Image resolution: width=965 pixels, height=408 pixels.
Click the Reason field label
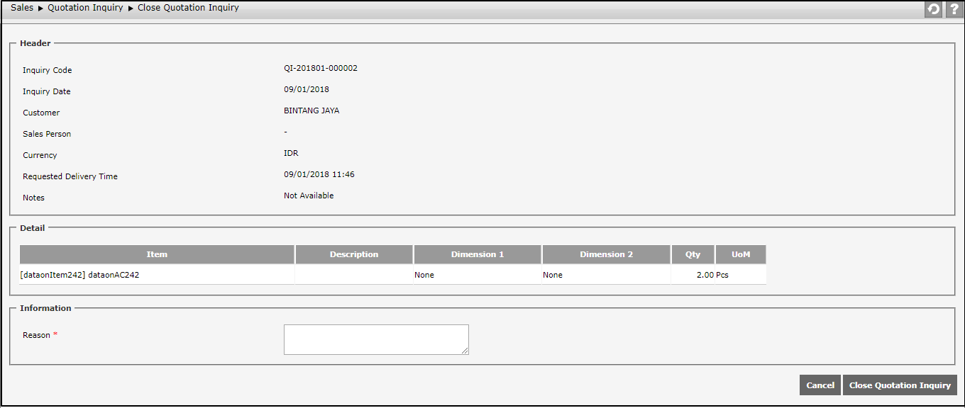point(37,335)
